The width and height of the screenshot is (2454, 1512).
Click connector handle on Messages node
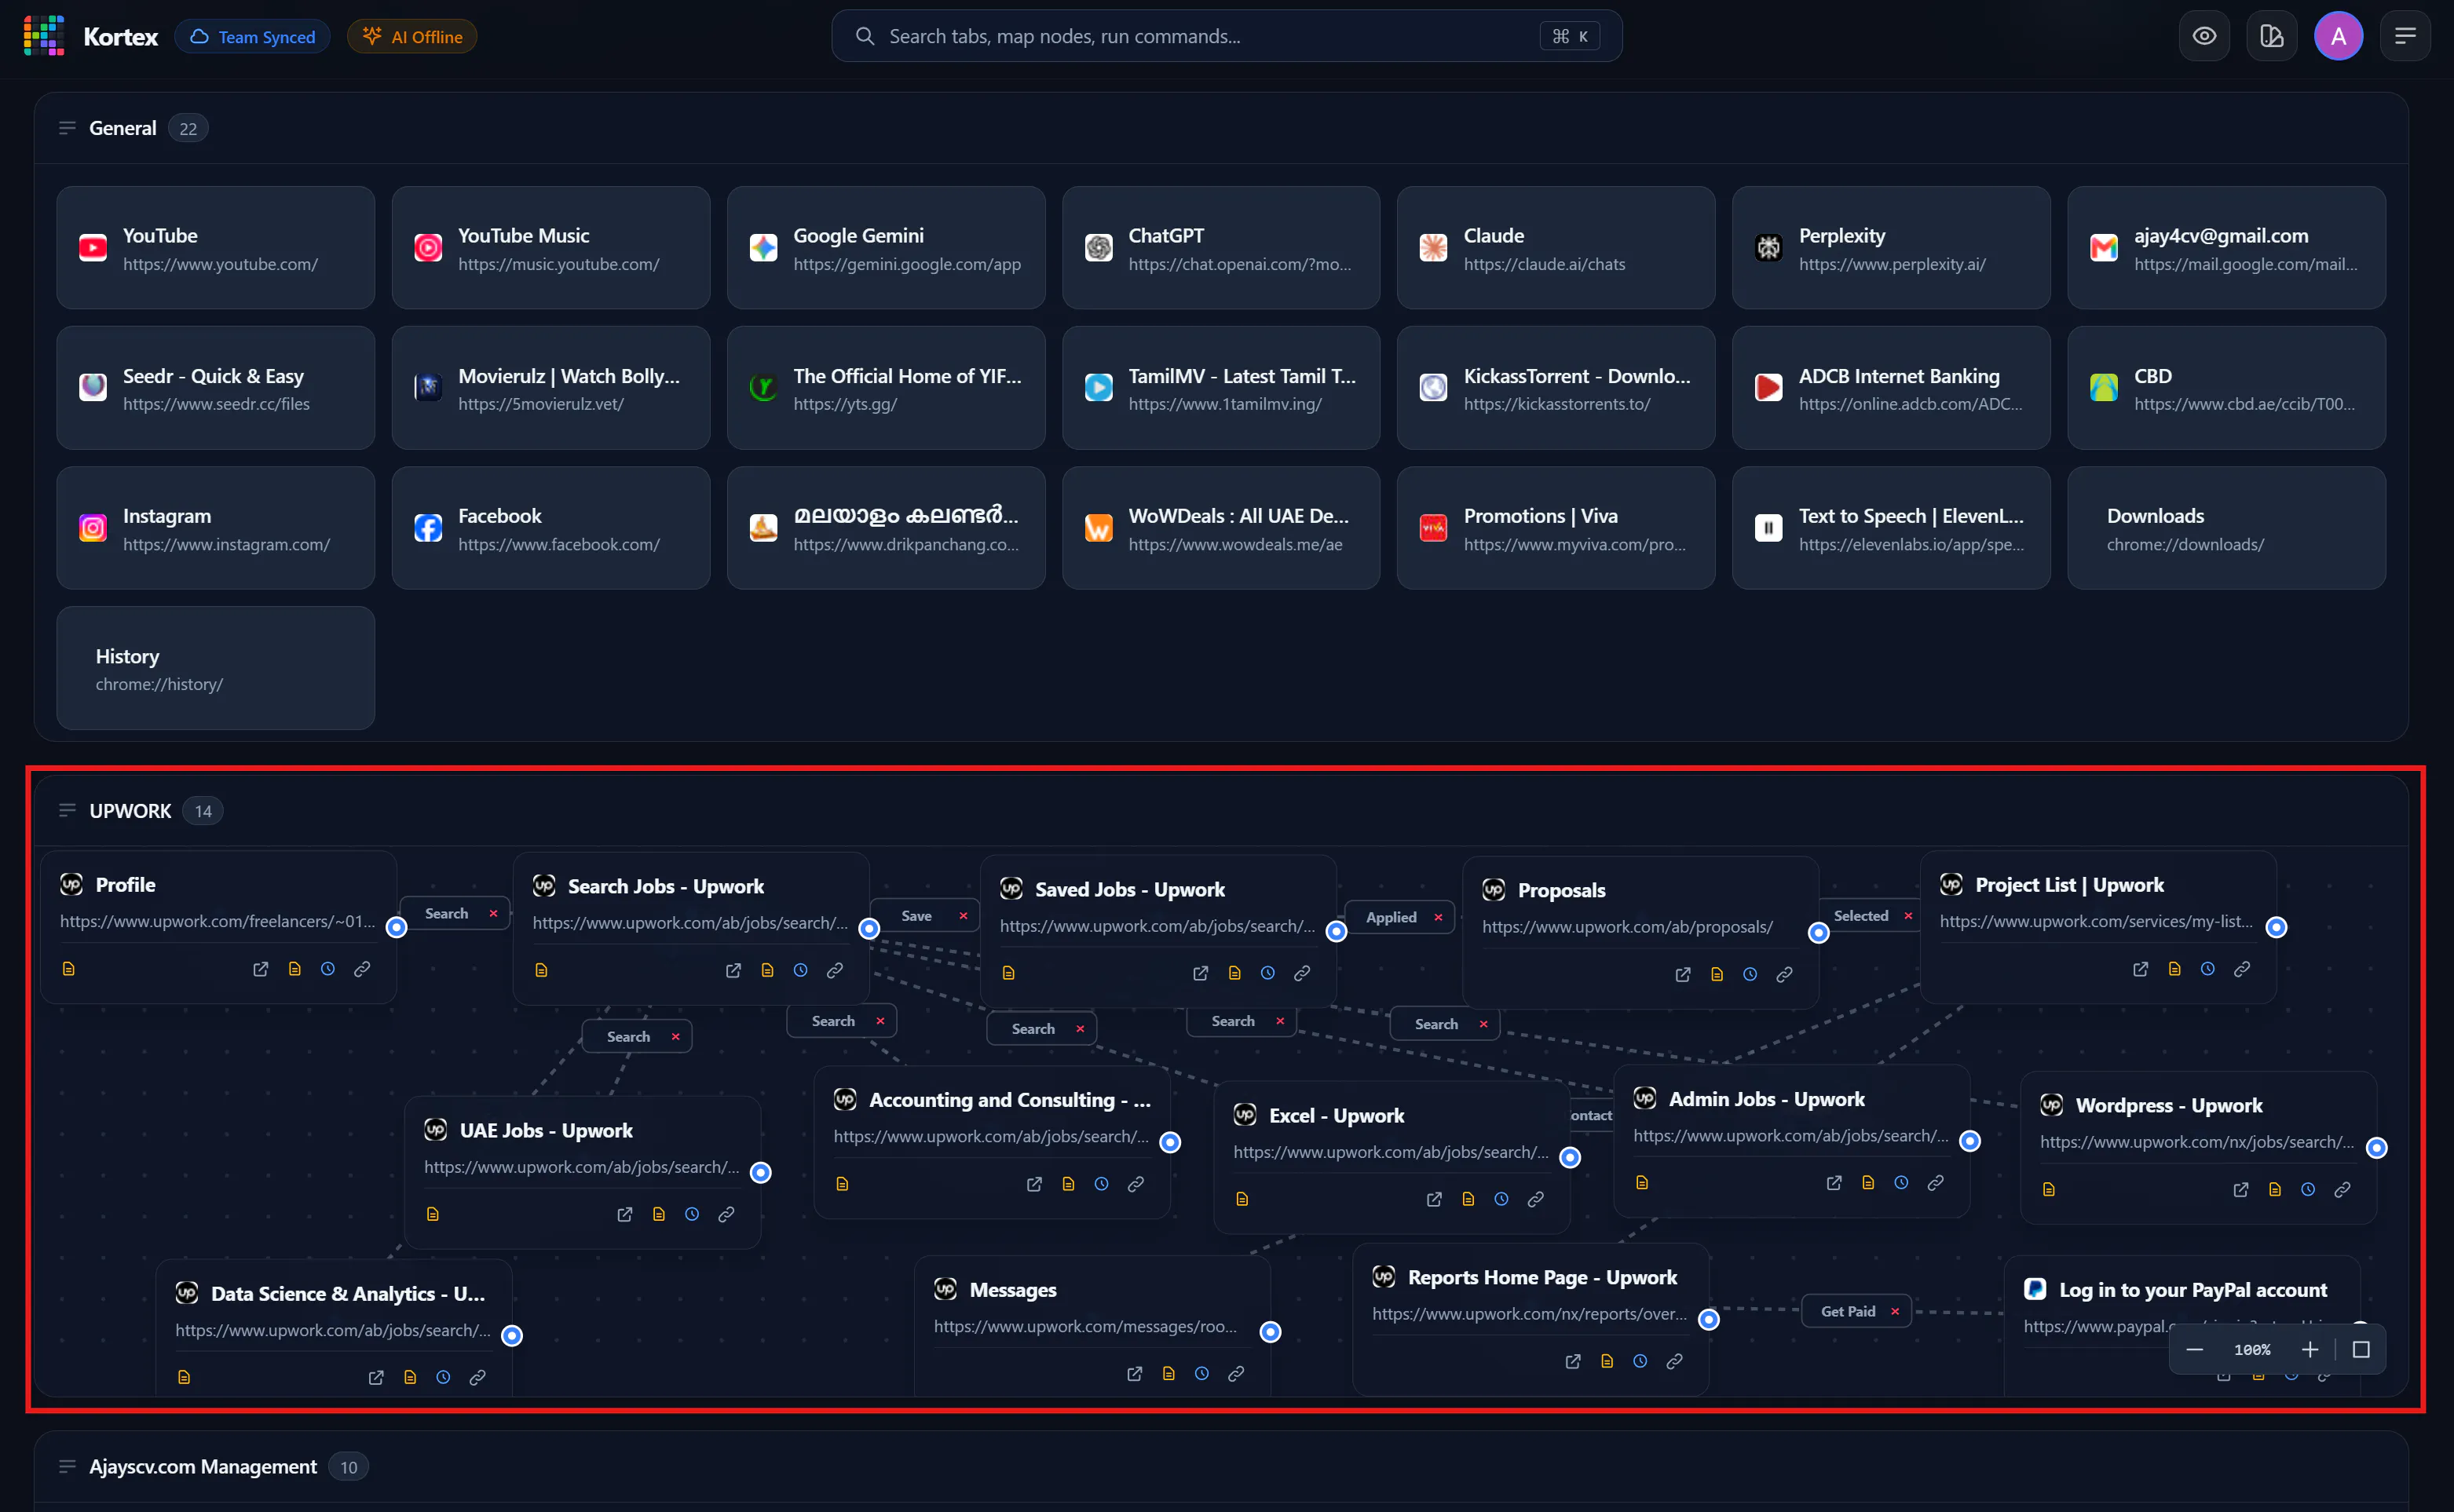click(1270, 1331)
